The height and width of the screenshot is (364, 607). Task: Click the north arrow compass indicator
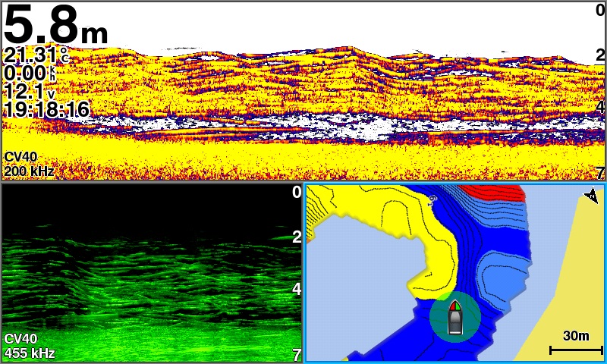(x=591, y=197)
